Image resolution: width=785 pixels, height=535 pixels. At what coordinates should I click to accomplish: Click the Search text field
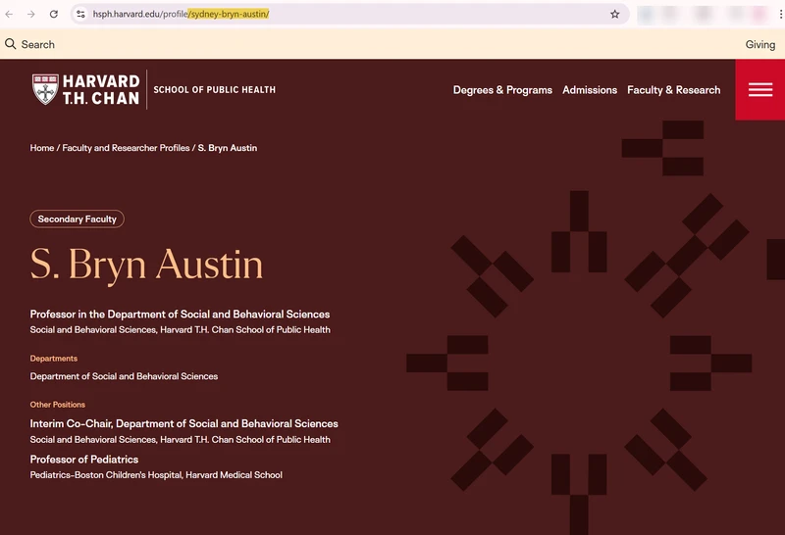[38, 44]
